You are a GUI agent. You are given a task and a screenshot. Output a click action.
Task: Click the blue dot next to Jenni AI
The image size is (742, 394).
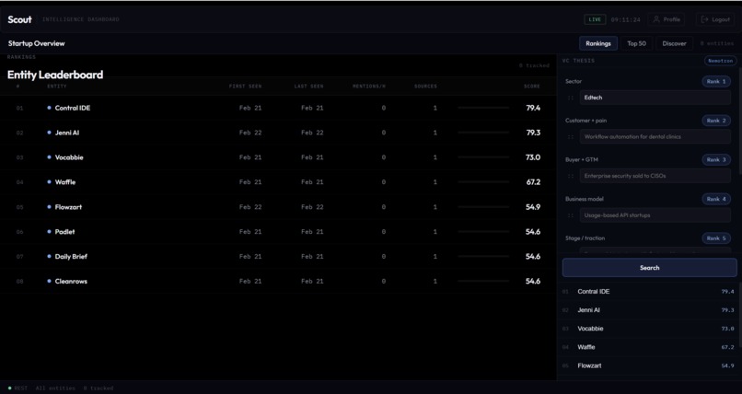click(x=49, y=133)
